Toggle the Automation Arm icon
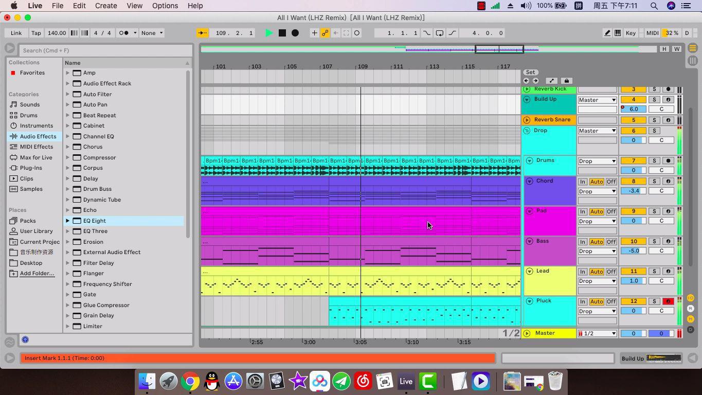702x395 pixels. (325, 33)
